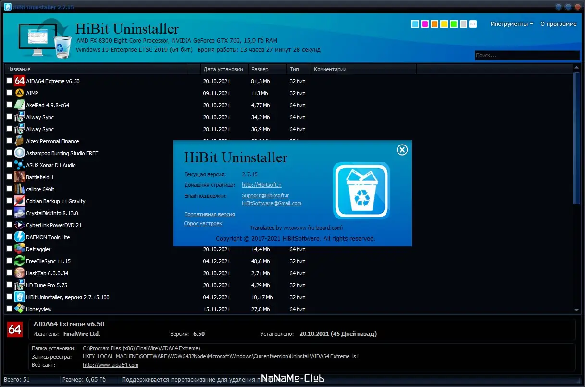Click the HD Tune Pro 5.75 icon
This screenshot has width=585, height=387.
pos(19,285)
